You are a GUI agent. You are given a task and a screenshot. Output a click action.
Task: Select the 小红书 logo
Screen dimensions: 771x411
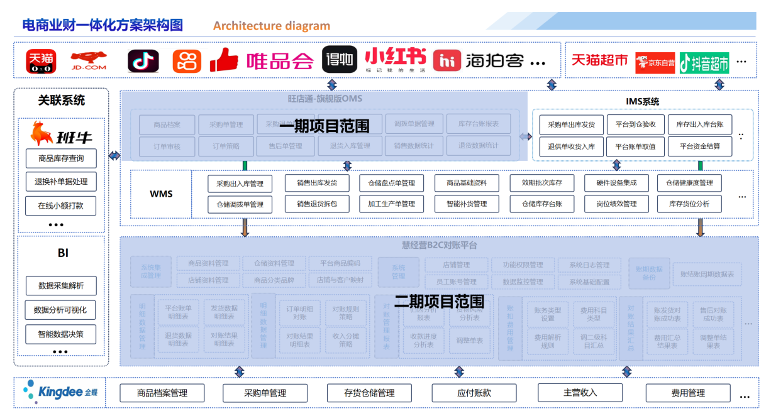395,60
